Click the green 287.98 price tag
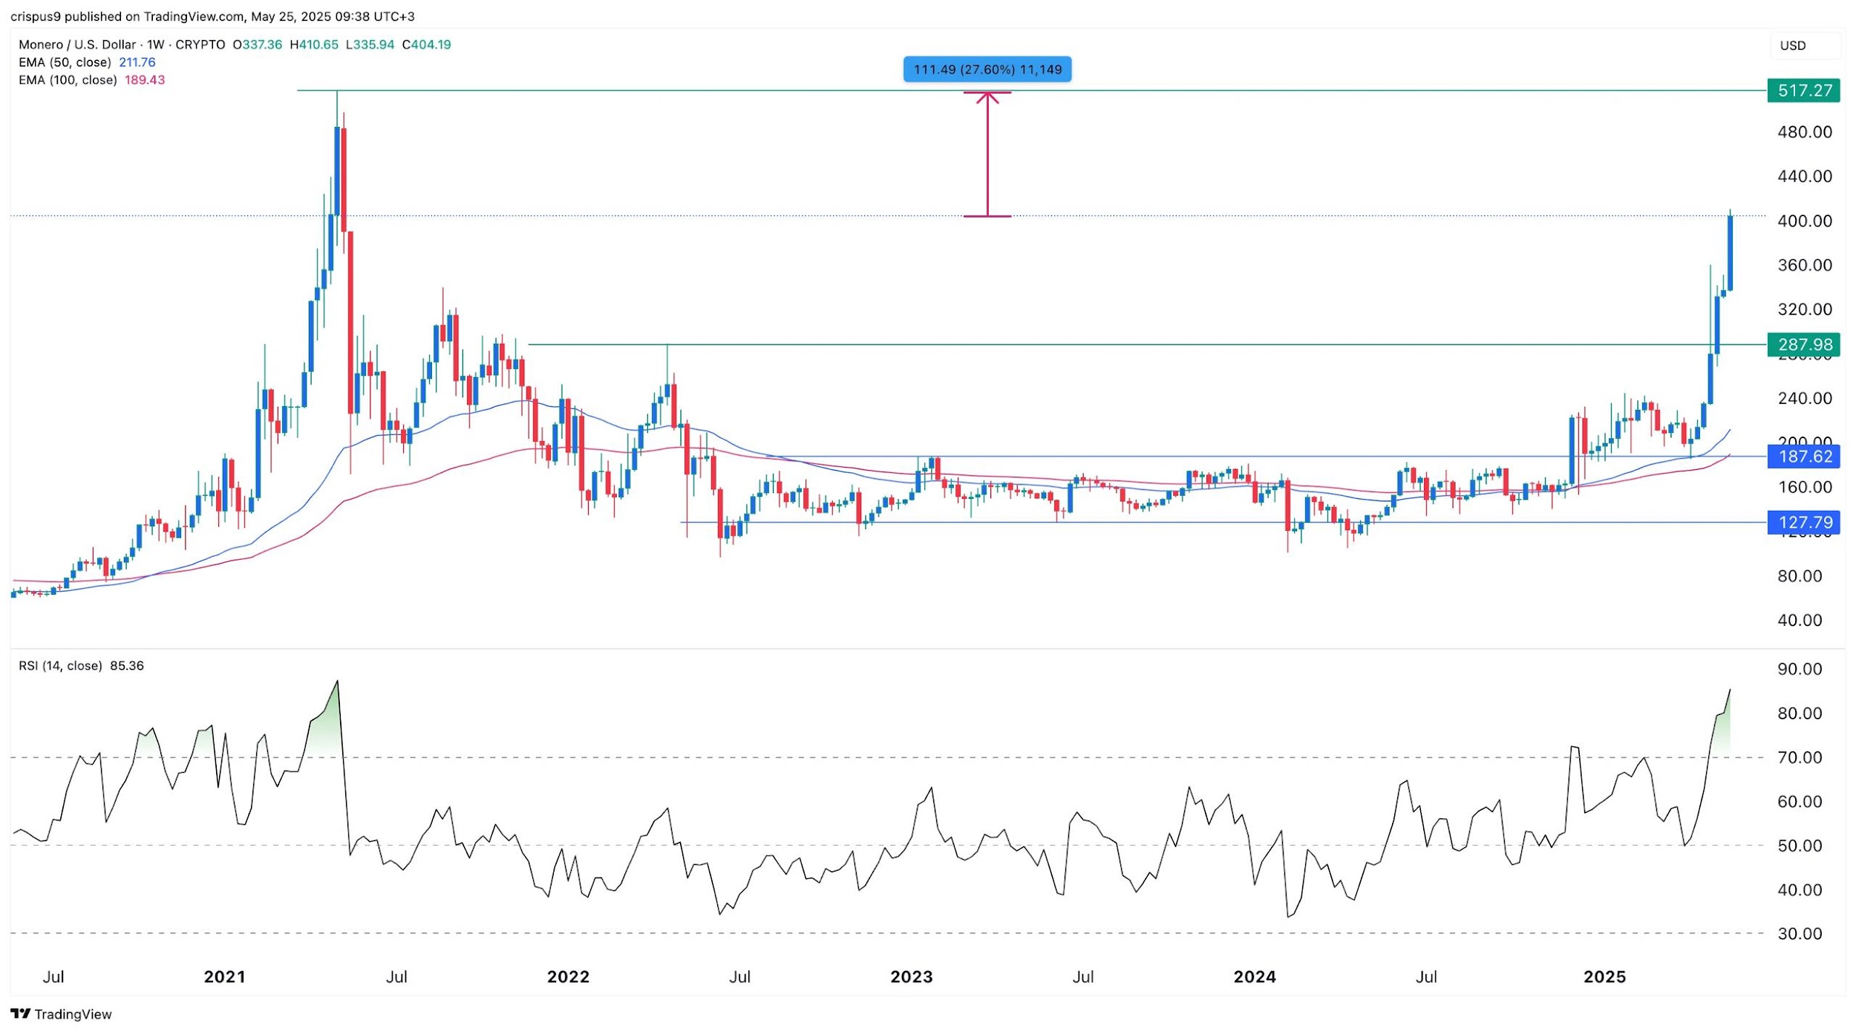Screen dimensions: 1856x1032 click(1804, 344)
